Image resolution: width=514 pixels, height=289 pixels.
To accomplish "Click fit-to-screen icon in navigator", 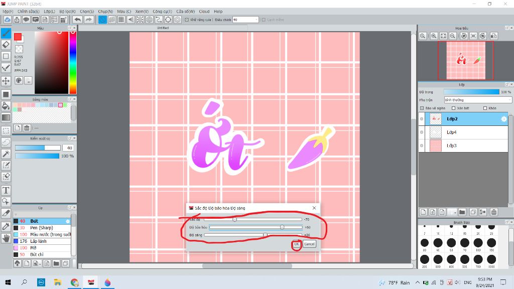I will point(443,36).
